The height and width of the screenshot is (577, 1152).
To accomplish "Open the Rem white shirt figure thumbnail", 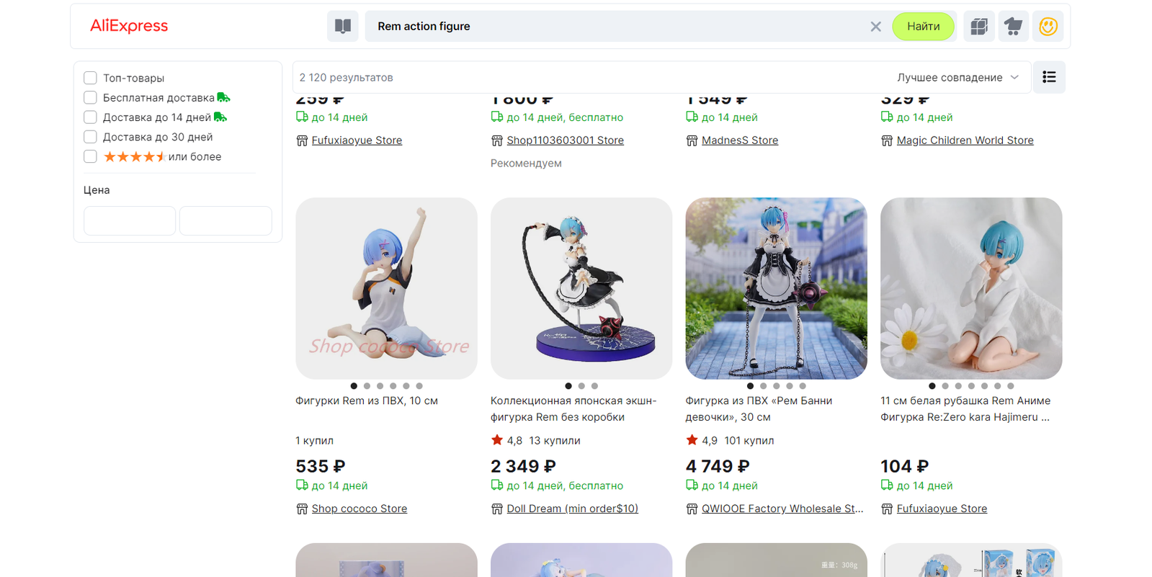I will (x=971, y=288).
